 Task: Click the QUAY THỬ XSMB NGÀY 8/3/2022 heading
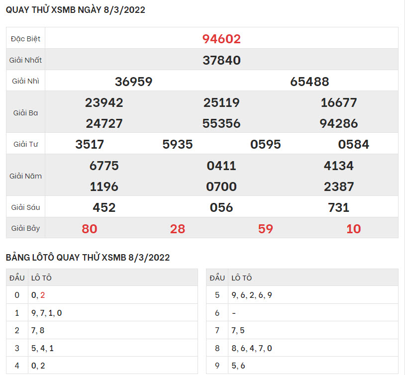point(76,10)
